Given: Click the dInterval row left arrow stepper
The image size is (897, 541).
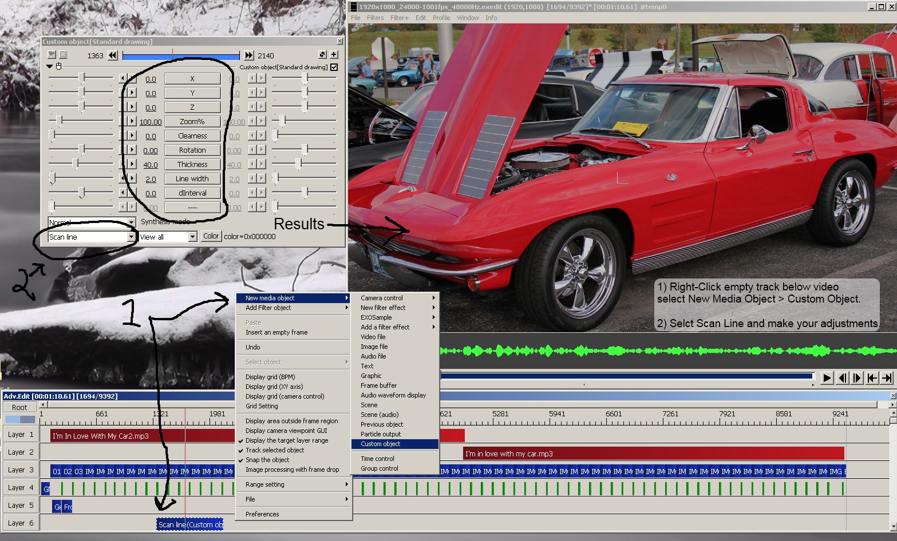Looking at the screenshot, I should tap(123, 193).
